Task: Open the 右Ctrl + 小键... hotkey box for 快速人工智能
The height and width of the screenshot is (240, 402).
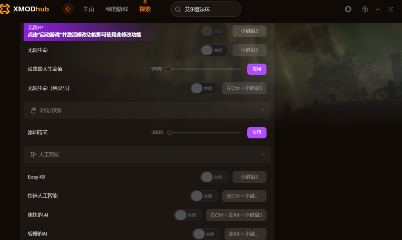Action: [x=244, y=196]
